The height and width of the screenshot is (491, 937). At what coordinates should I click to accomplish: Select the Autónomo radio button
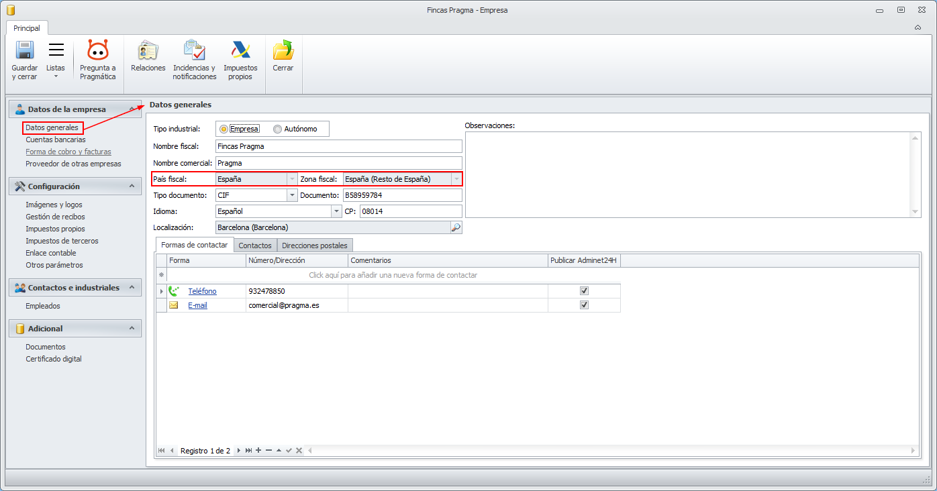(x=277, y=129)
